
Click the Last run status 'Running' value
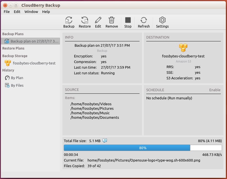click(108, 73)
